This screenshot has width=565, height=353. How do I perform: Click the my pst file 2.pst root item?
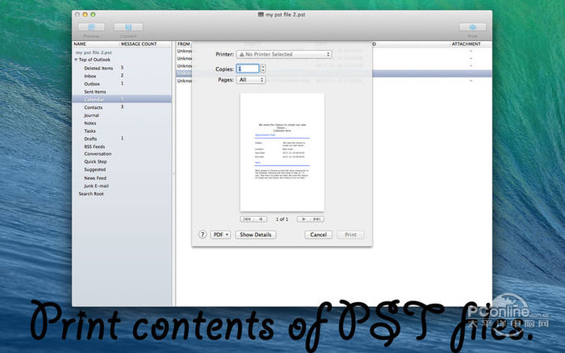pos(94,52)
